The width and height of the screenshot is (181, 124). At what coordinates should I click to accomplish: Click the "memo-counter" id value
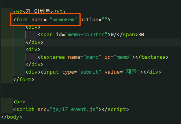tap(86, 35)
